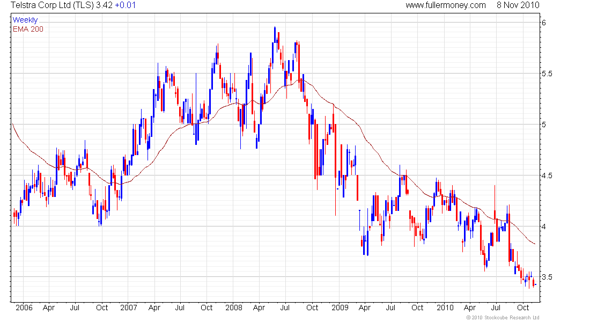Click the '5.5' price axis label
This screenshot has width=590, height=322.
(547, 74)
